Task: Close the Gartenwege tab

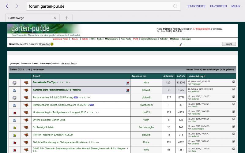Action: (55, 18)
